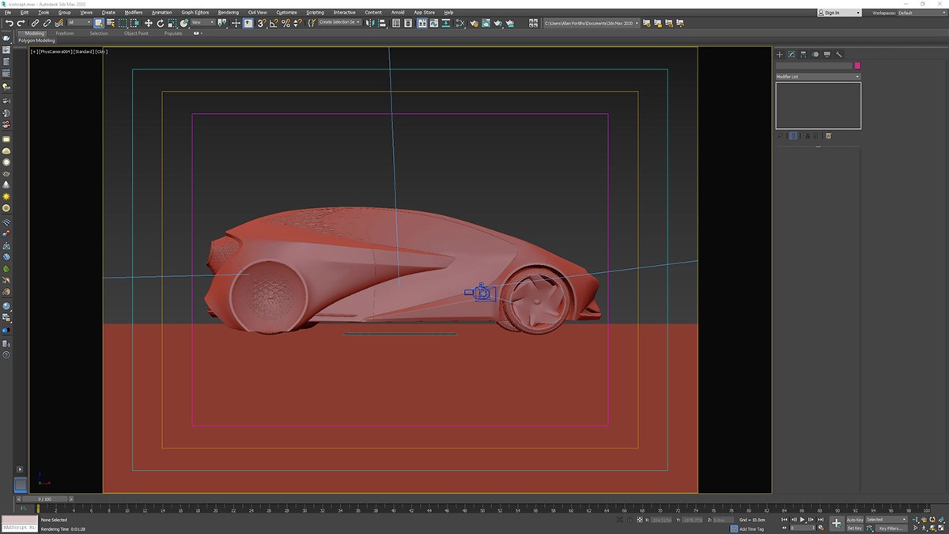Open the Mirror tool
The height and width of the screenshot is (534, 949).
click(370, 23)
